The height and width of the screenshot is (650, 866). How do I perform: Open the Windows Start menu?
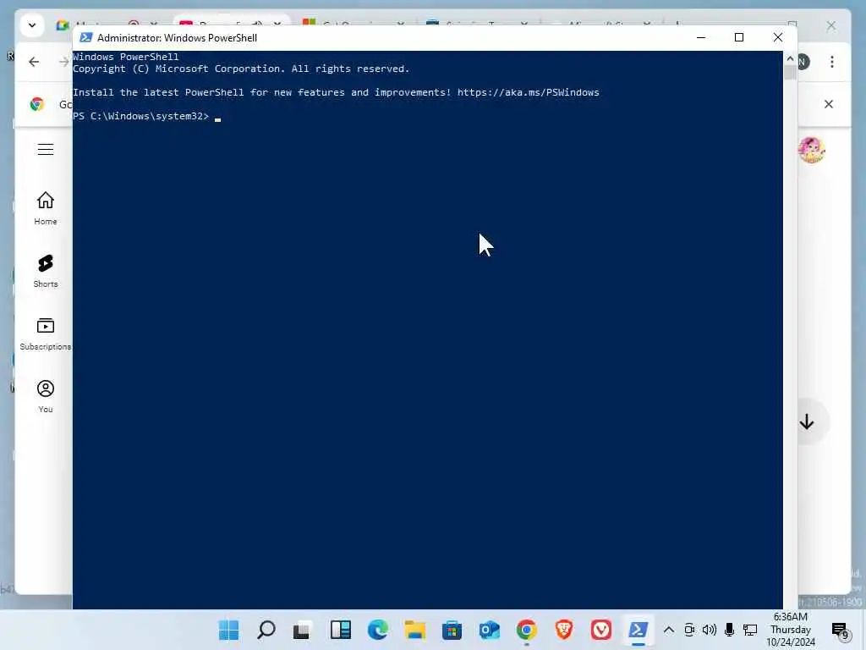pos(228,630)
